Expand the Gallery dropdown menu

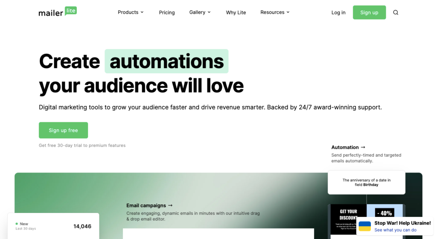(x=200, y=12)
